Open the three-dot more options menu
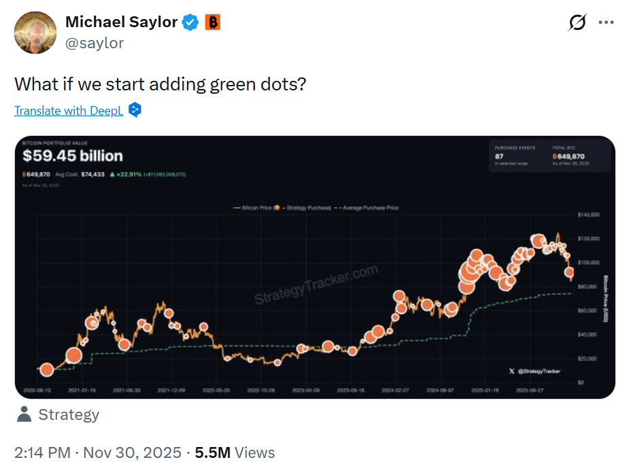633x462 pixels. pos(606,22)
